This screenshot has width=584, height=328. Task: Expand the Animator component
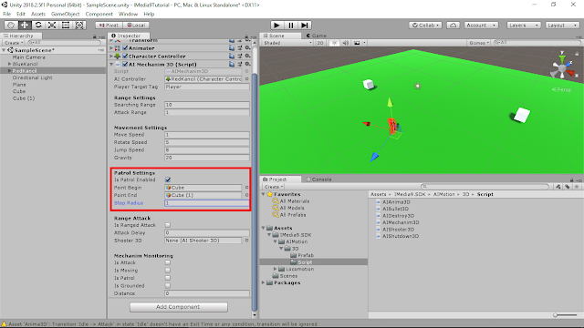111,48
